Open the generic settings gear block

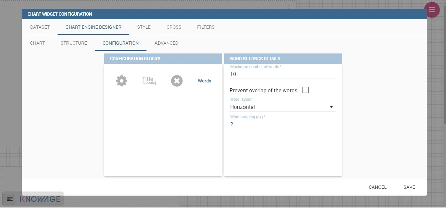point(122,81)
